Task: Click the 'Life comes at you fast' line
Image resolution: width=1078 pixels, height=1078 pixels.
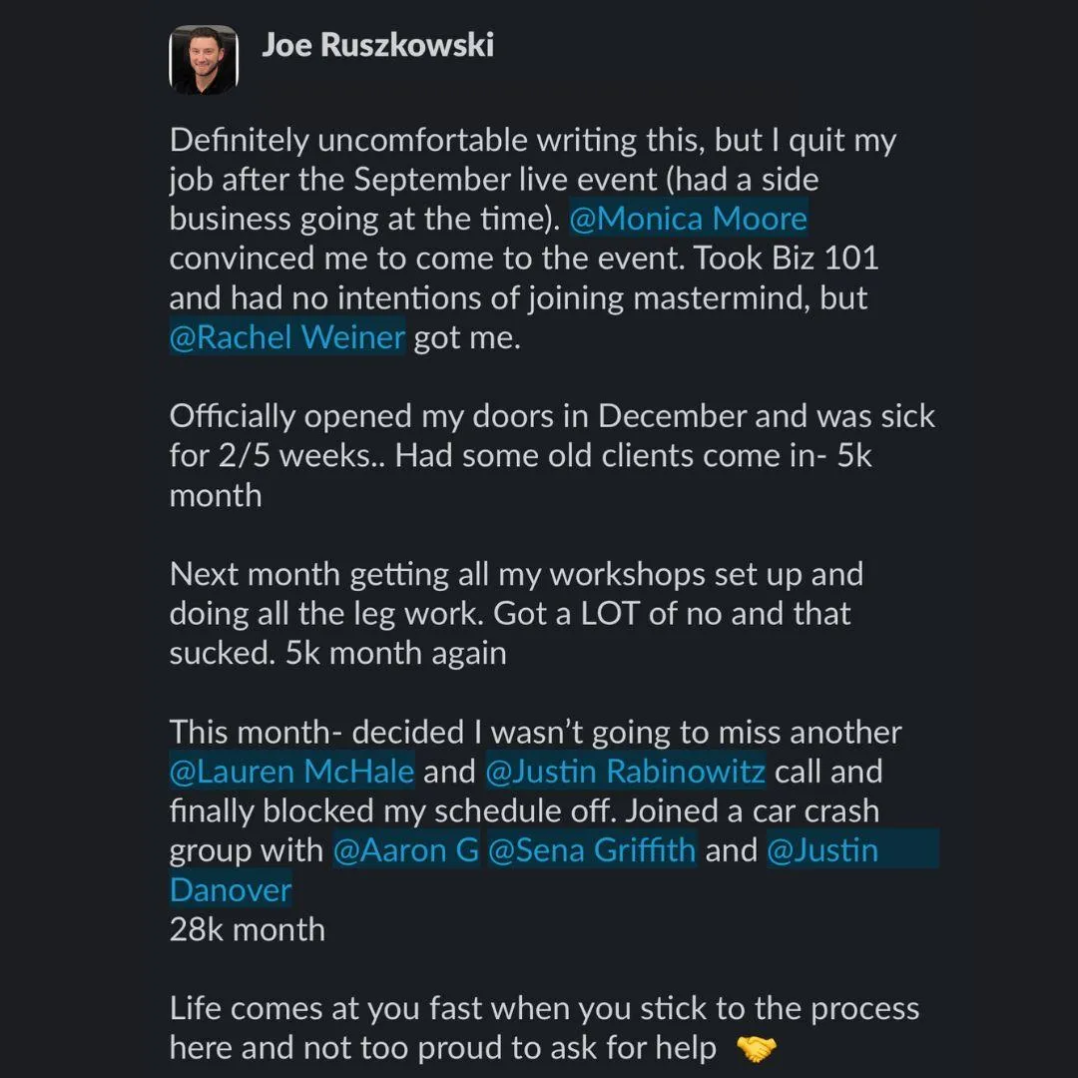Action: [545, 1008]
